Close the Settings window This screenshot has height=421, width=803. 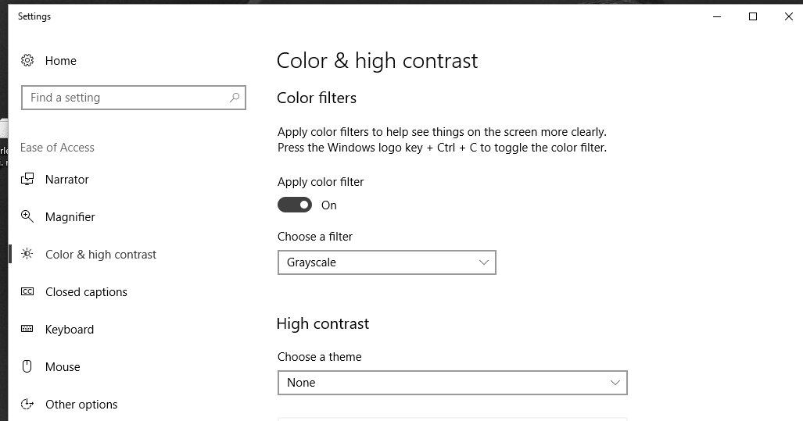[789, 16]
